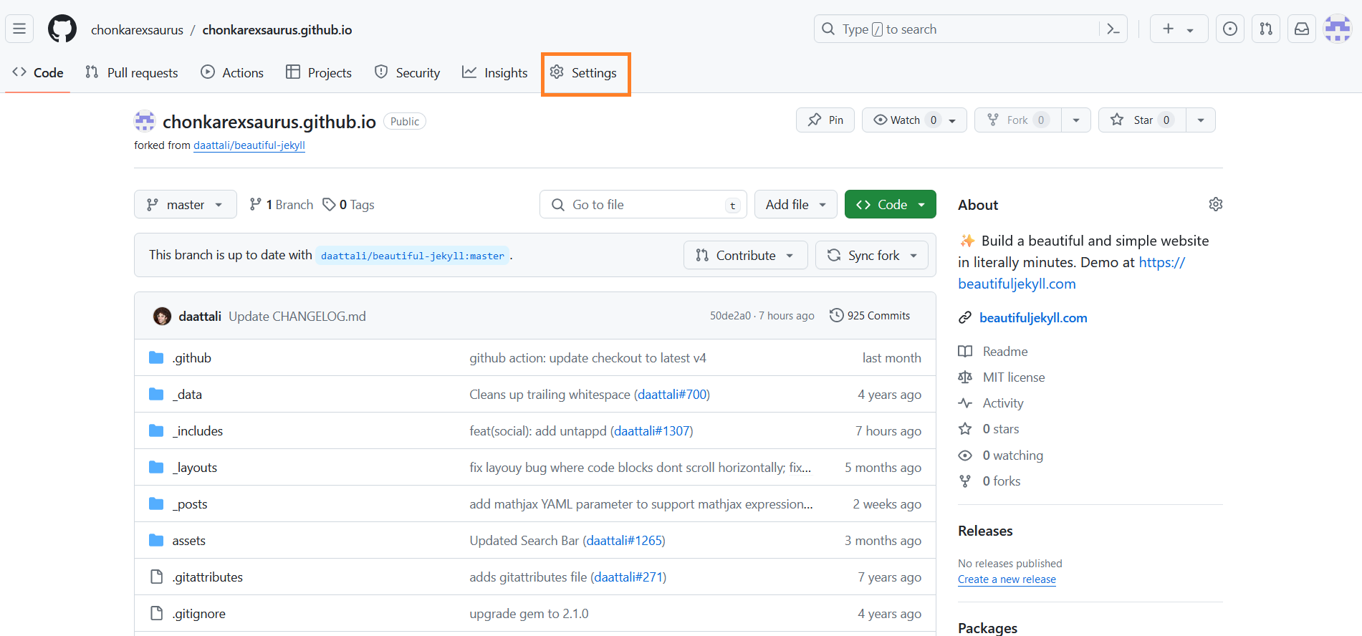Switch to the Projects tab
The width and height of the screenshot is (1362, 636).
point(319,72)
